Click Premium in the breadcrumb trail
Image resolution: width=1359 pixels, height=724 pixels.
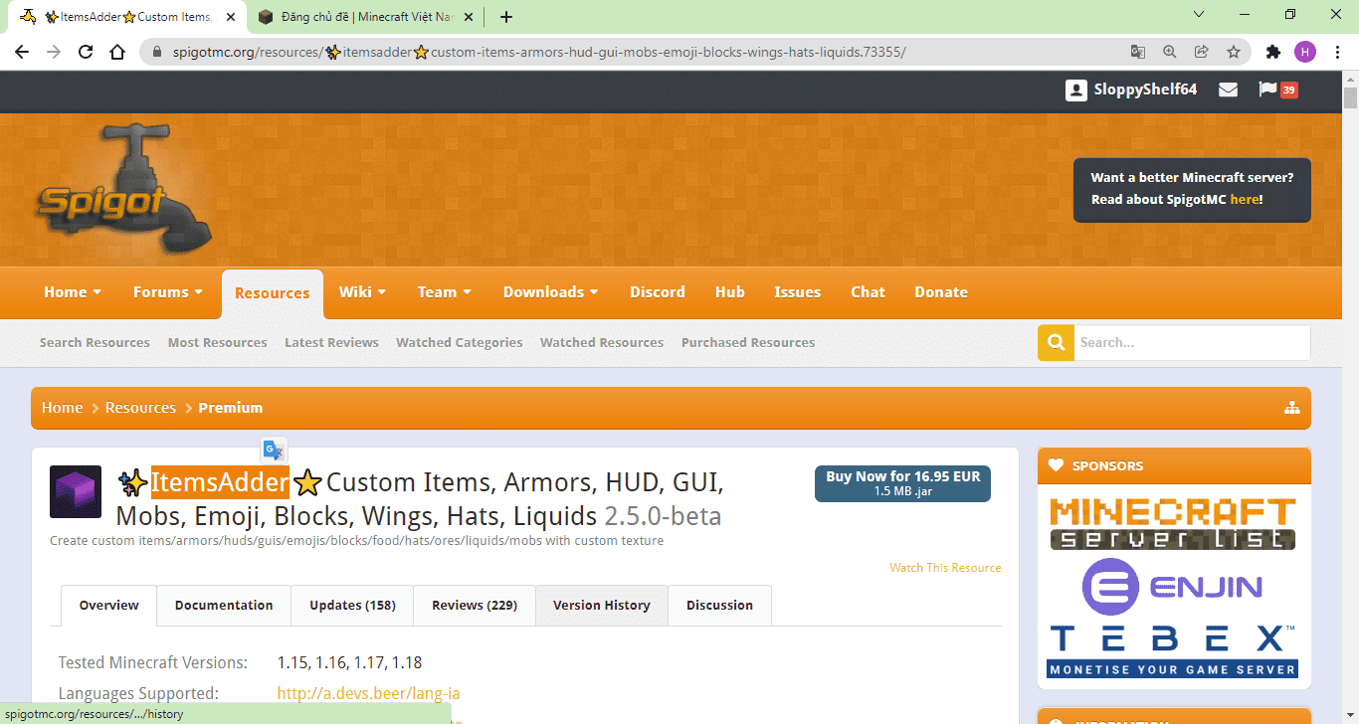click(x=231, y=408)
